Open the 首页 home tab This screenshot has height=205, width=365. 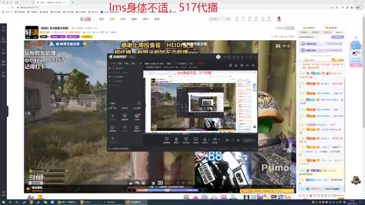tap(102, 19)
